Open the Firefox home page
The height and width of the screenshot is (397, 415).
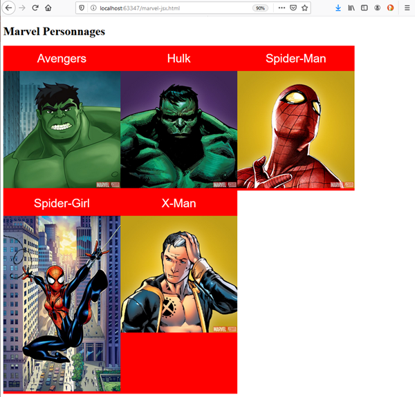(48, 8)
